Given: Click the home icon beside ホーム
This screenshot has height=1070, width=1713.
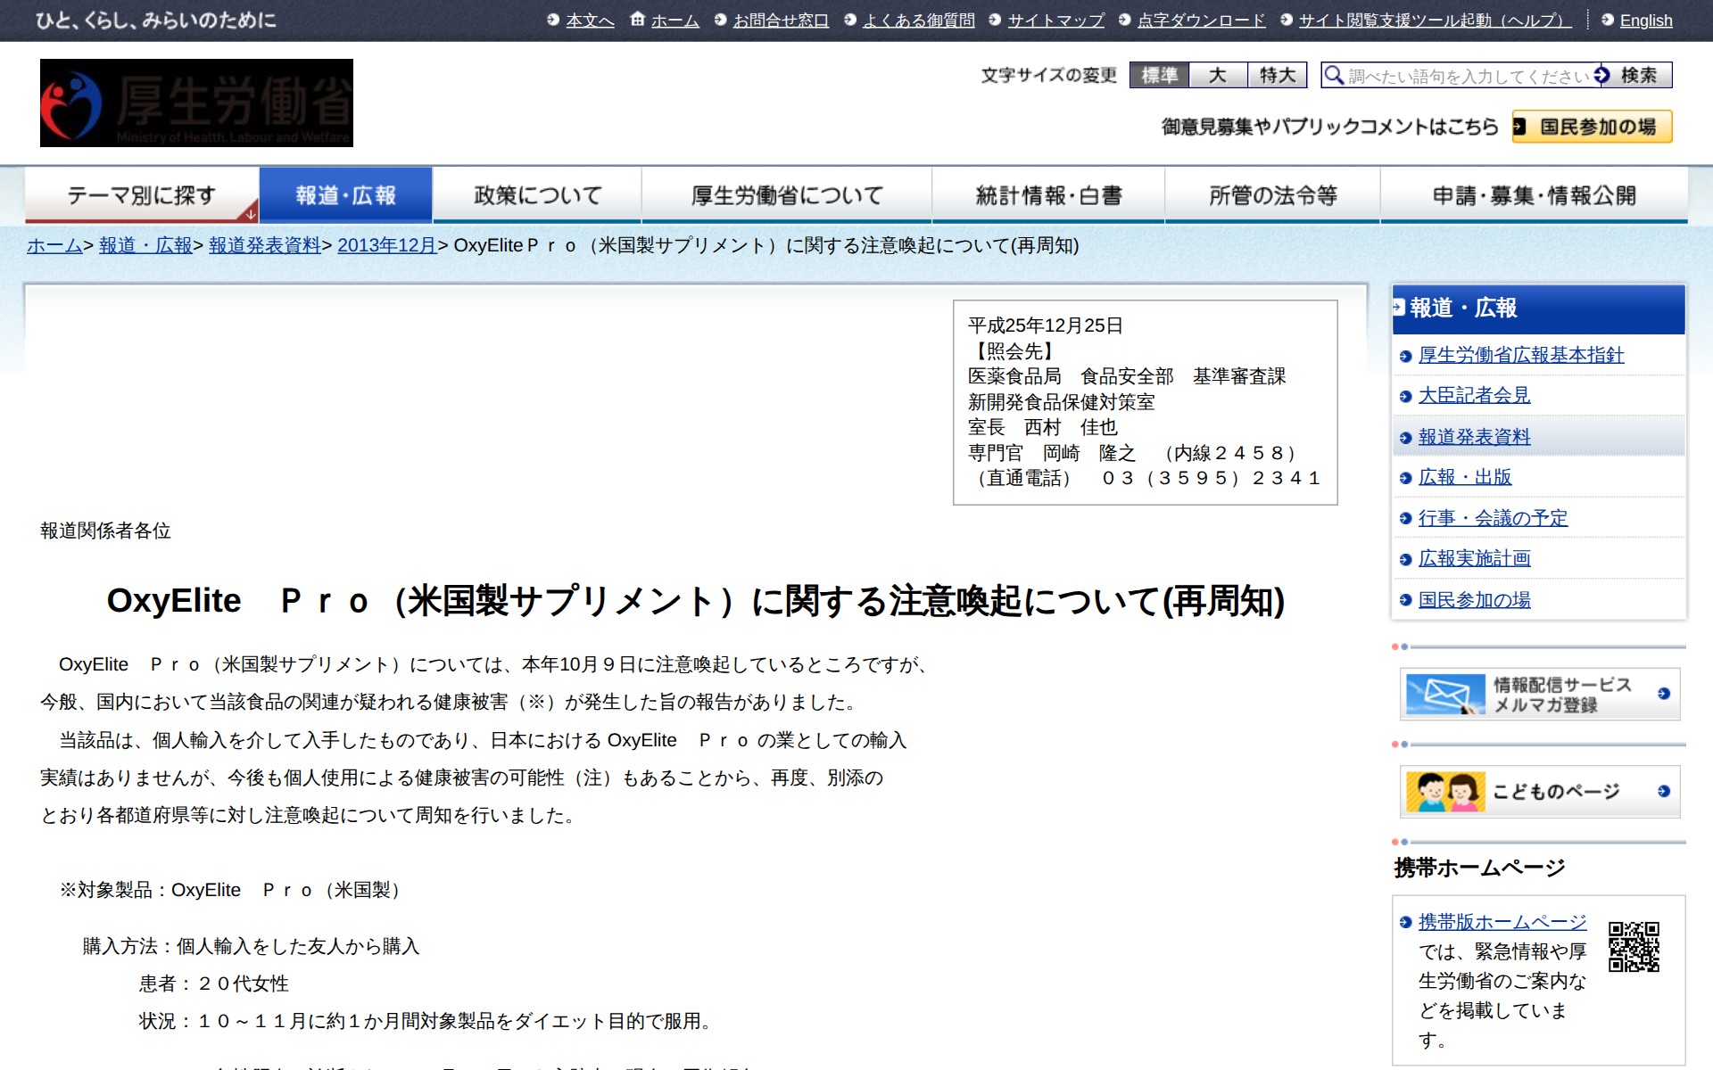Looking at the screenshot, I should 637,19.
